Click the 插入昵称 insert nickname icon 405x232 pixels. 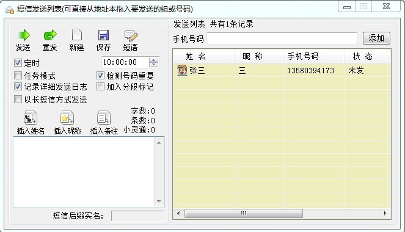click(x=67, y=118)
